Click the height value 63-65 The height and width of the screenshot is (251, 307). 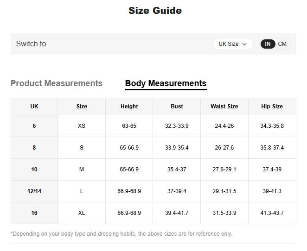[x=129, y=126]
